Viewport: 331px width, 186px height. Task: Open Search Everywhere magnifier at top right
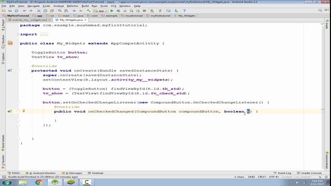320,10
